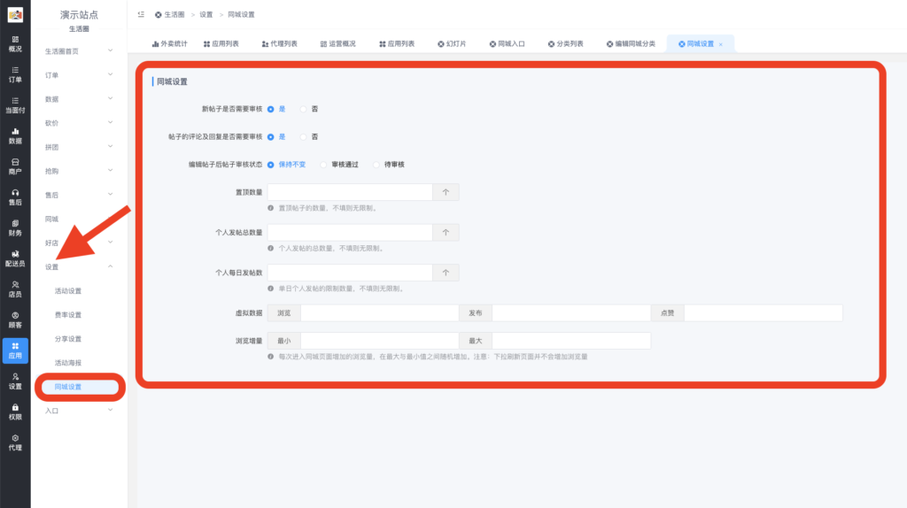The width and height of the screenshot is (907, 508).
Task: Open the 权限 lock sidebar icon
Action: 15,412
